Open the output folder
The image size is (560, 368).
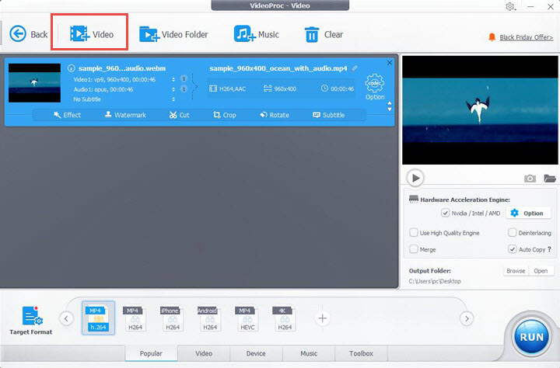click(541, 271)
